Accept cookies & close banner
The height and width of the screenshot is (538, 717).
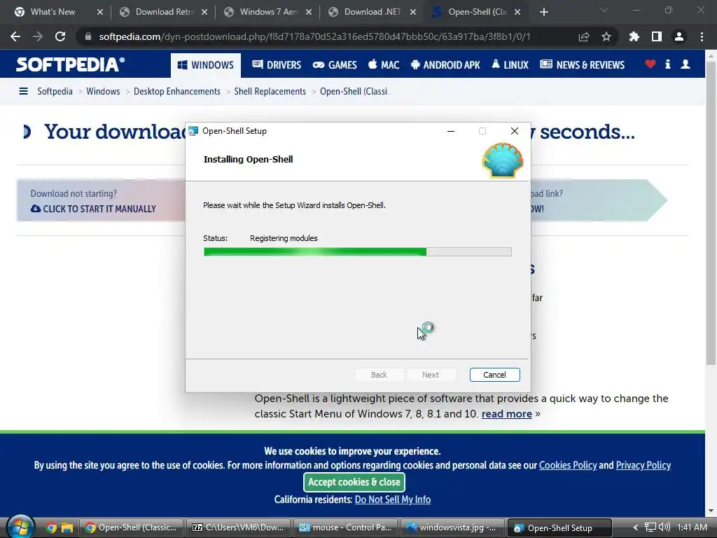(354, 482)
